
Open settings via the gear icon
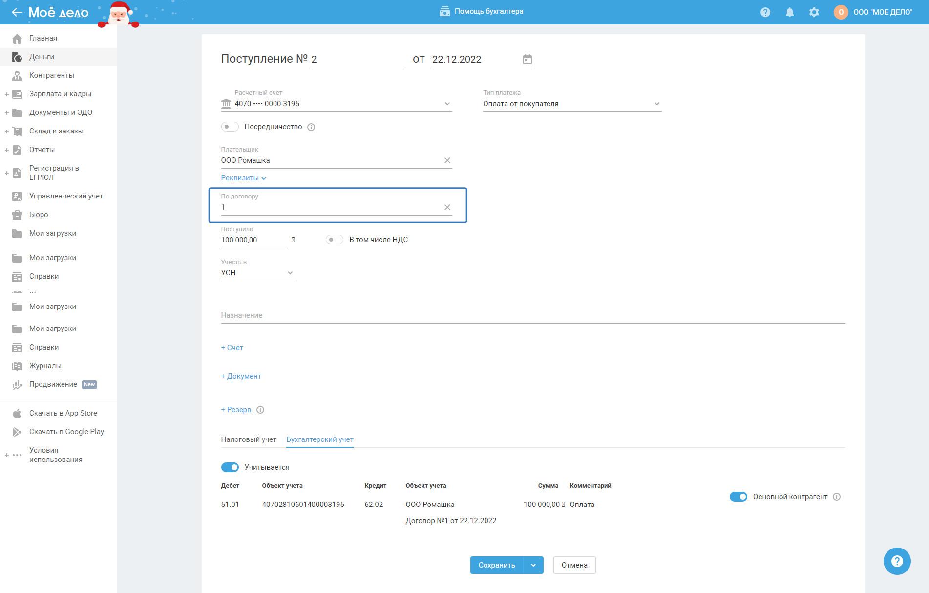coord(814,12)
